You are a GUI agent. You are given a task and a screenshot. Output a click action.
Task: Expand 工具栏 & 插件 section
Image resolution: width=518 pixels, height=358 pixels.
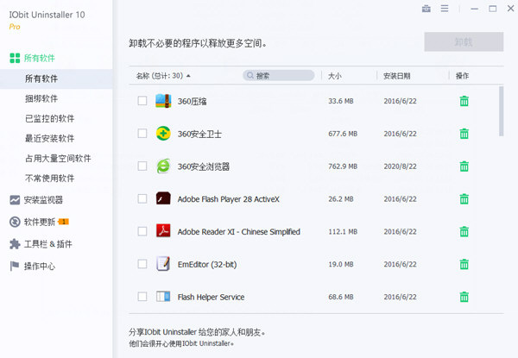click(x=47, y=244)
